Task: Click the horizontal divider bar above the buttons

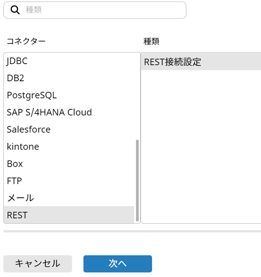Action: pyautogui.click(x=132, y=231)
